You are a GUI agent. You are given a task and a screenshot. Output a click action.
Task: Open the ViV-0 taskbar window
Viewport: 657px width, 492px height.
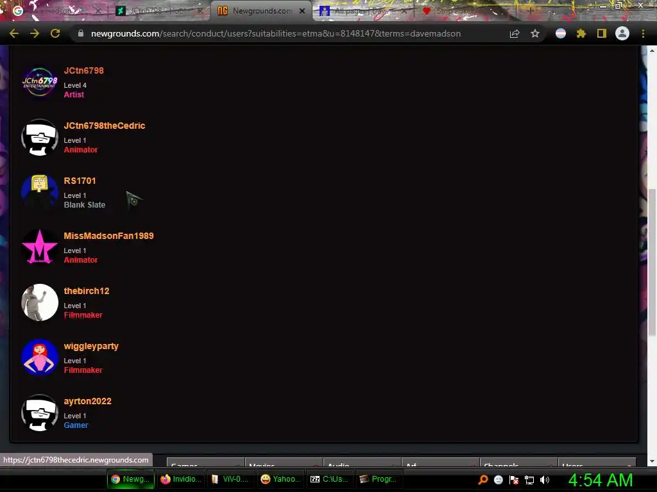click(x=230, y=479)
